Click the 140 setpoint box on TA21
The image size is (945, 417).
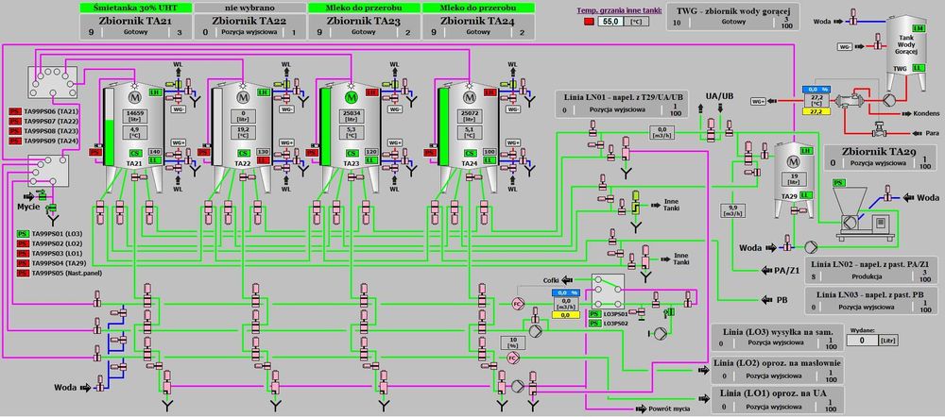(154, 153)
